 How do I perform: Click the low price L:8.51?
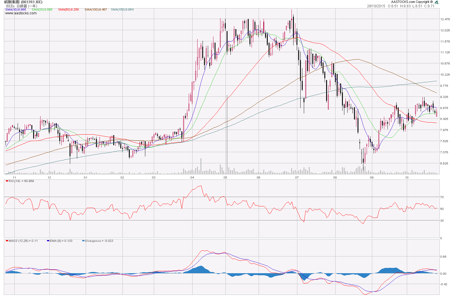417,6
